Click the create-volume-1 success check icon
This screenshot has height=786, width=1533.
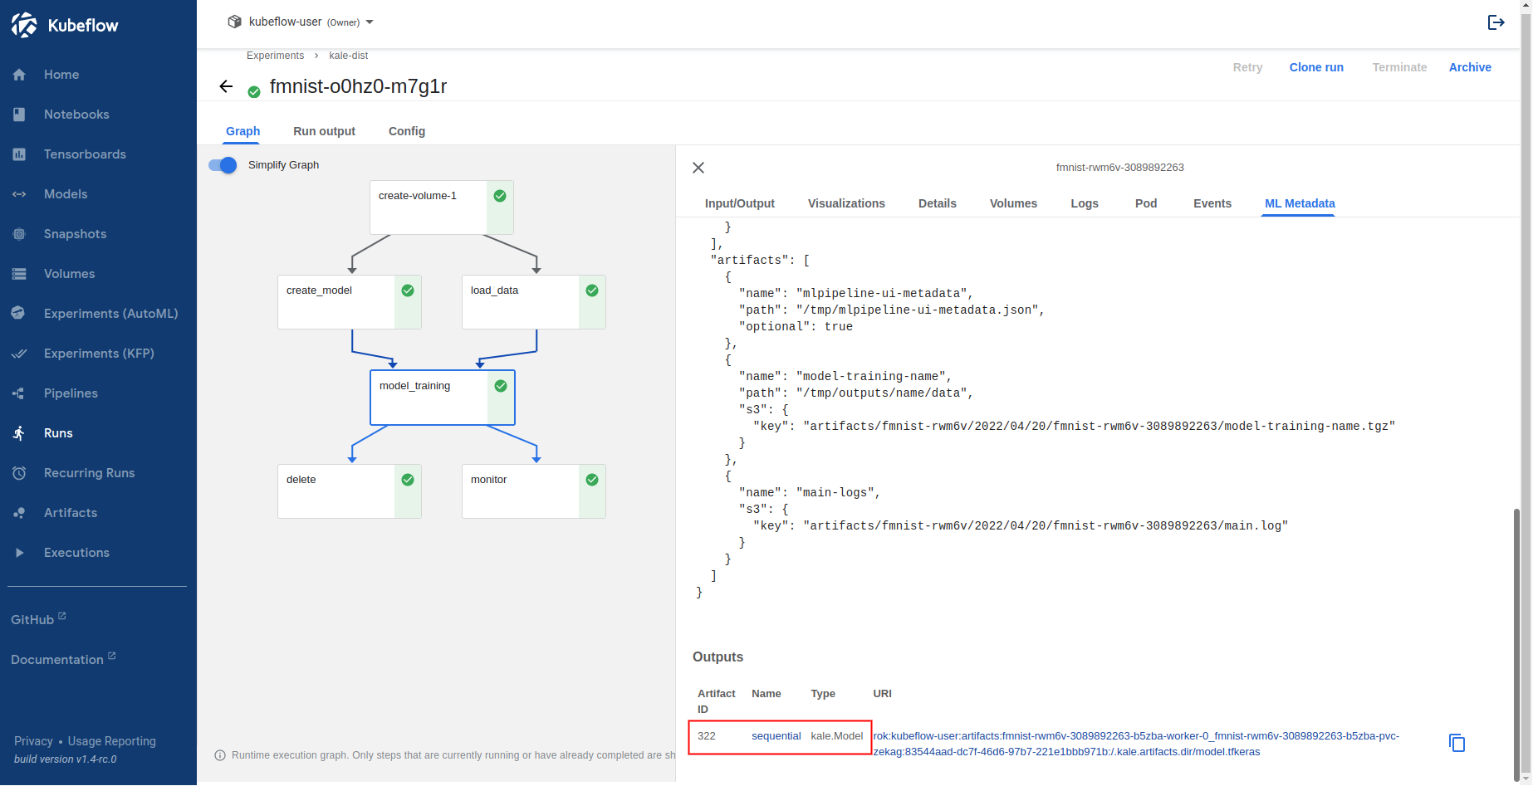pyautogui.click(x=500, y=196)
